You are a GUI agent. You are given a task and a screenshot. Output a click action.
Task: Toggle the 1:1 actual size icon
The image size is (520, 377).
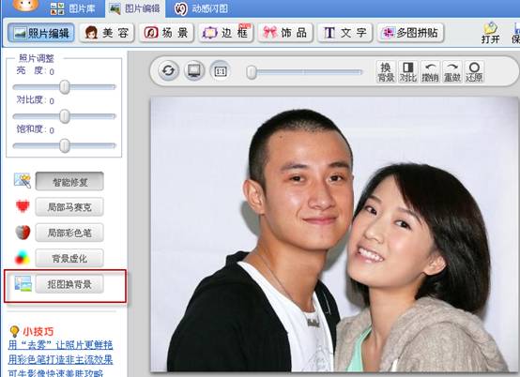click(x=221, y=70)
